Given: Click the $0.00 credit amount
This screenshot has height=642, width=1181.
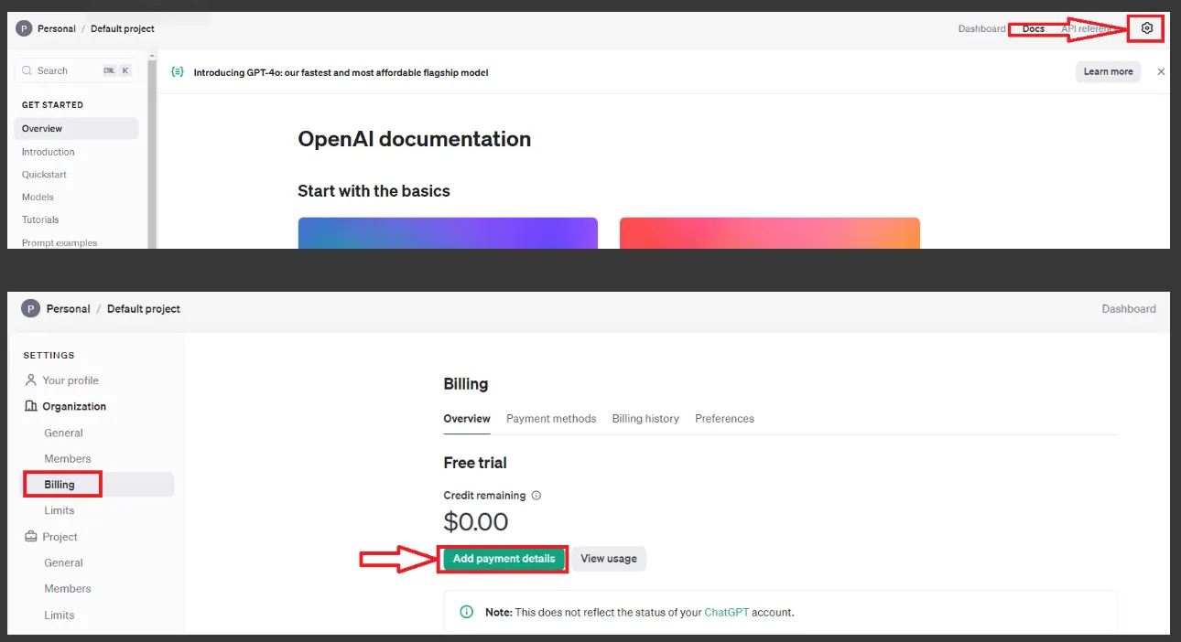Looking at the screenshot, I should click(476, 522).
